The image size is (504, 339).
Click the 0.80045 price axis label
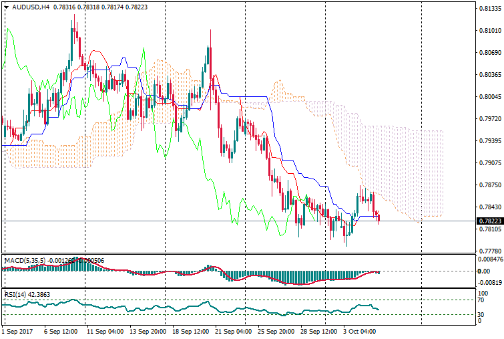click(x=489, y=97)
